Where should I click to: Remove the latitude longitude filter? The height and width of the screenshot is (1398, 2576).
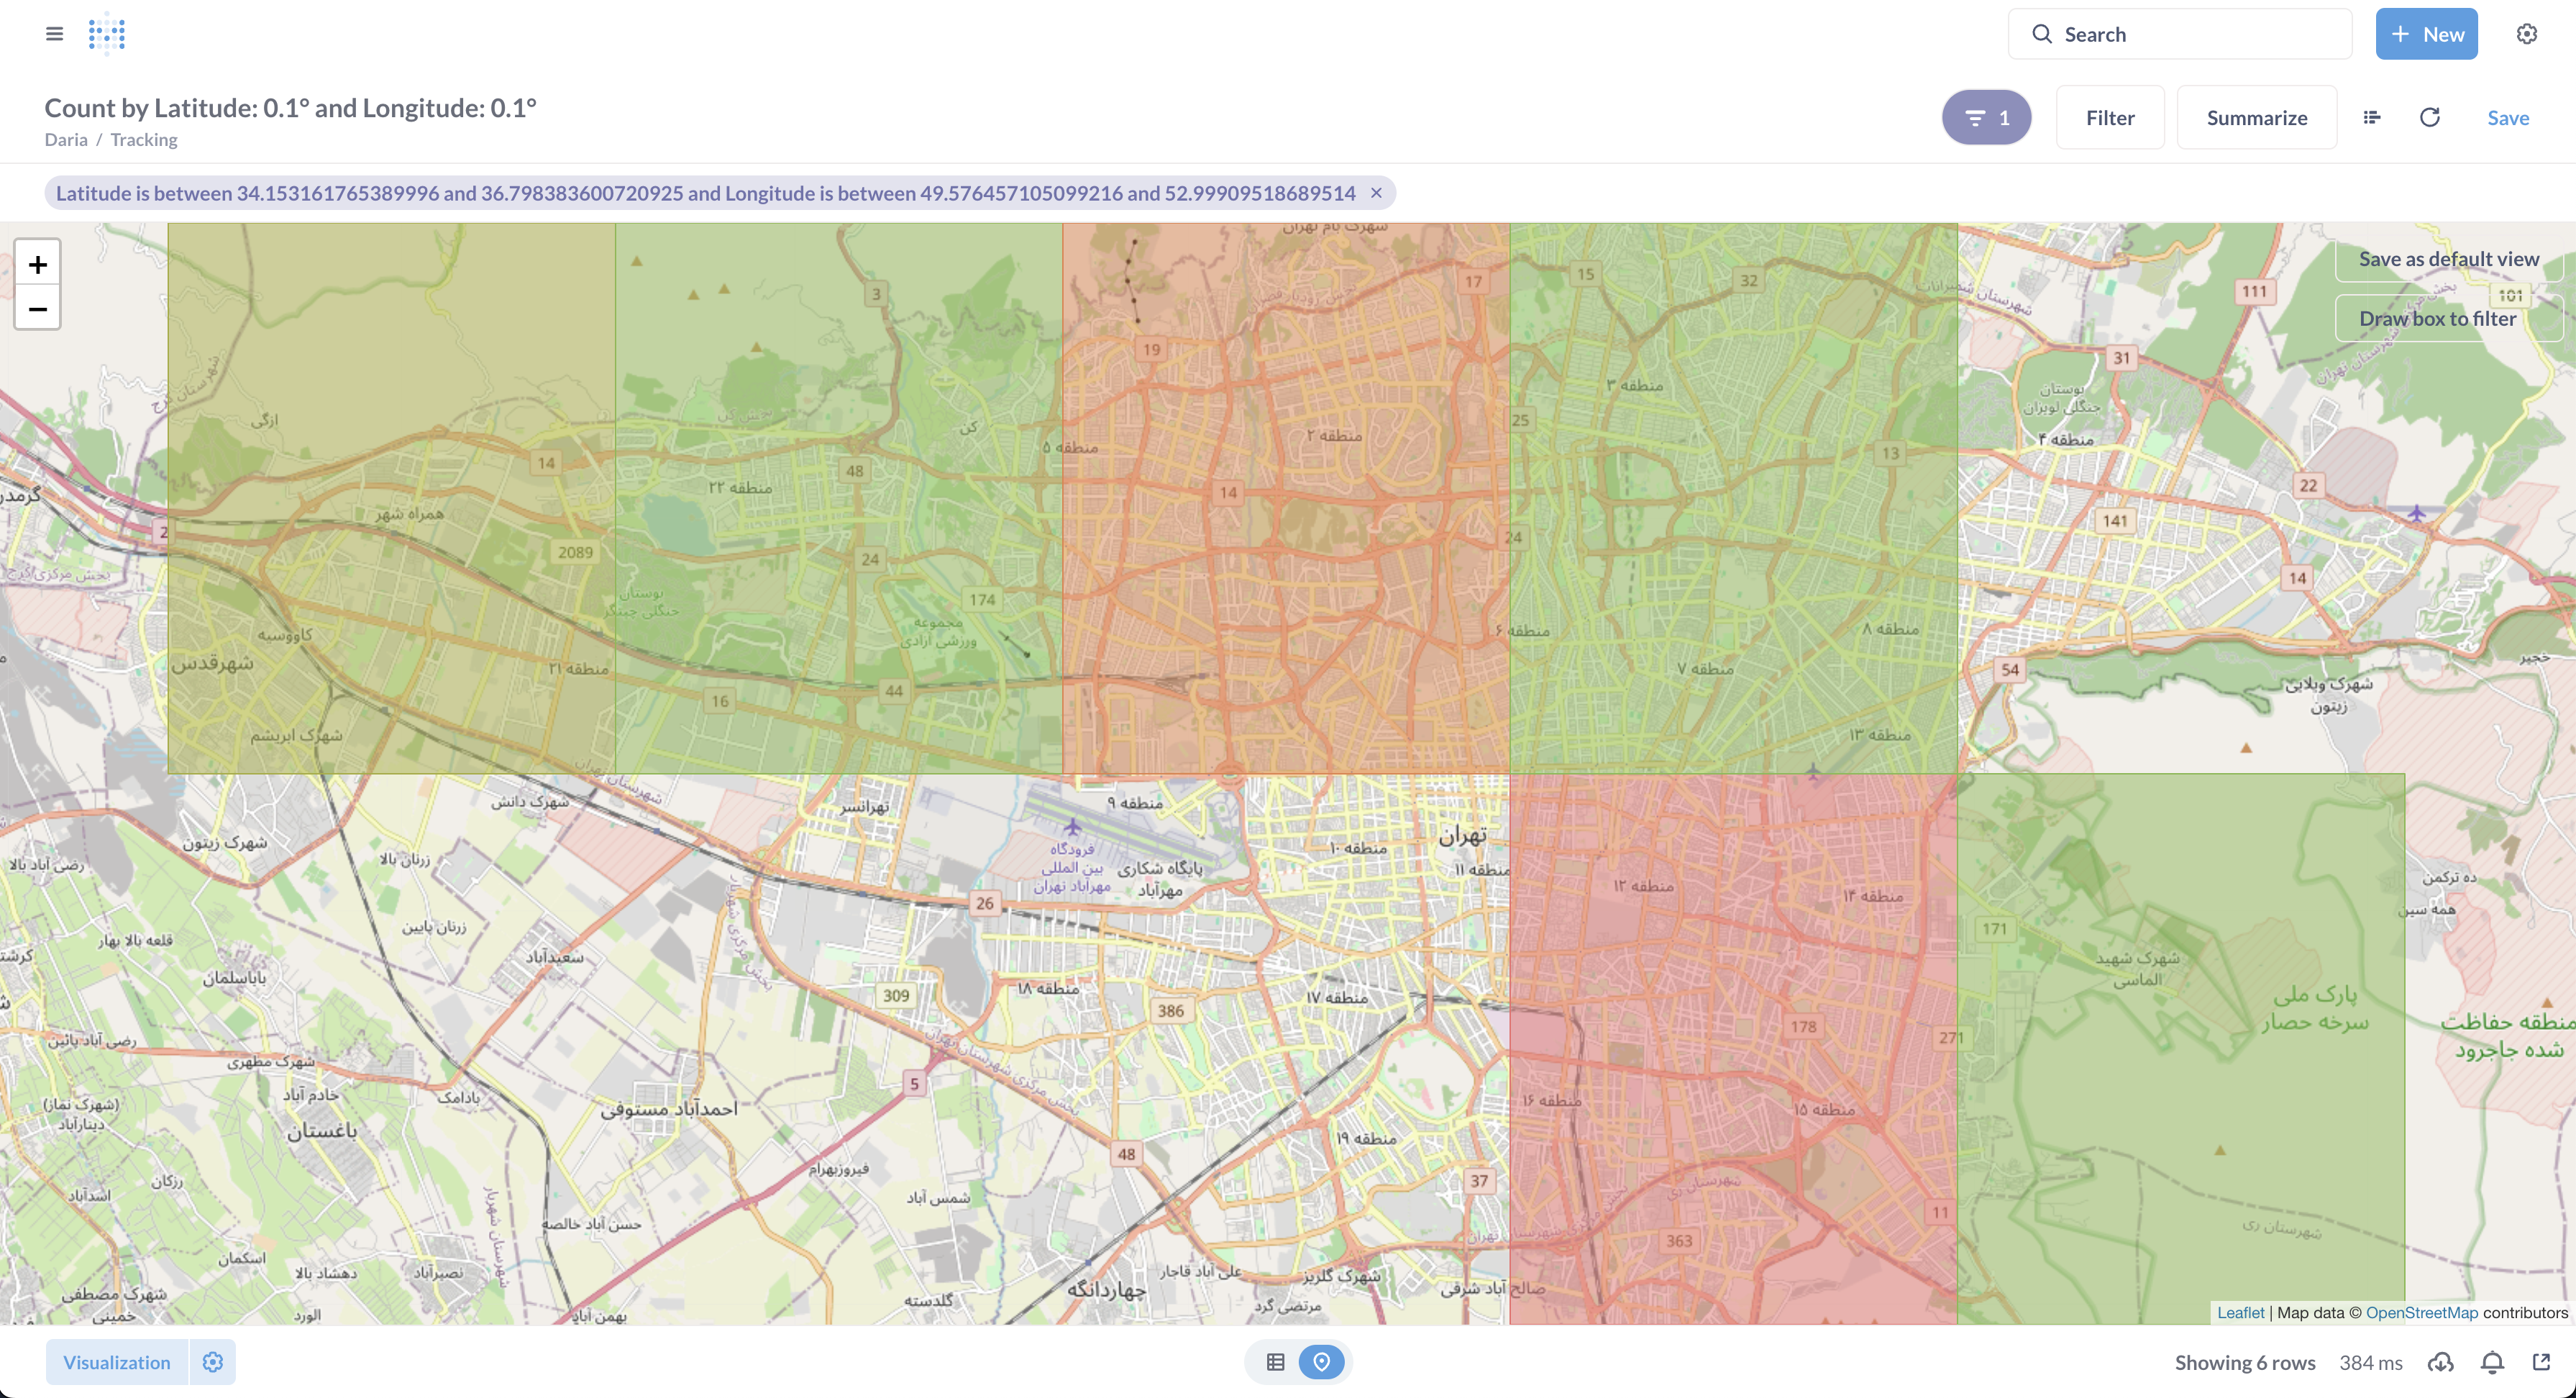(x=1376, y=193)
